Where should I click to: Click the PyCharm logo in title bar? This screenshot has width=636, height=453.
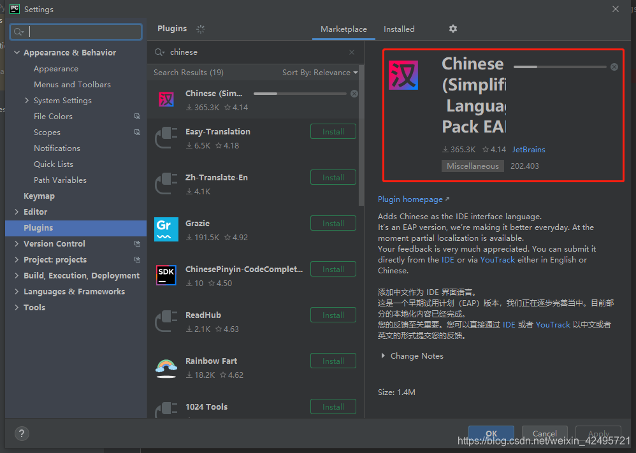tap(14, 9)
